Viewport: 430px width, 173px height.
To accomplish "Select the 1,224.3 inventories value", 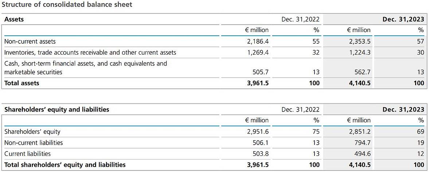I will (360, 52).
